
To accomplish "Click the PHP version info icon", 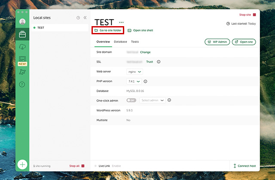I will tap(145, 81).
